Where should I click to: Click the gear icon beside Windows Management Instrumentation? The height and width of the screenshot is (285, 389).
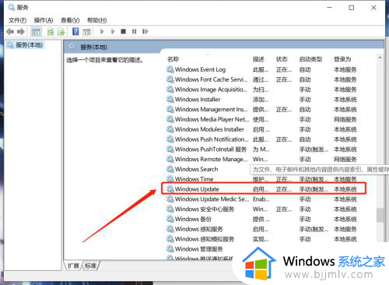[170, 109]
